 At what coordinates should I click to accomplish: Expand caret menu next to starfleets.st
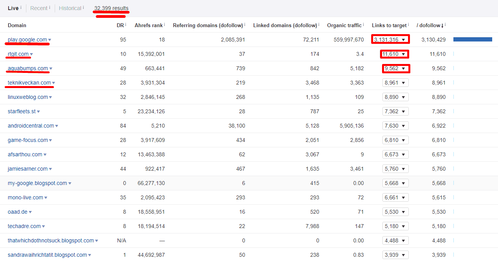(x=38, y=112)
